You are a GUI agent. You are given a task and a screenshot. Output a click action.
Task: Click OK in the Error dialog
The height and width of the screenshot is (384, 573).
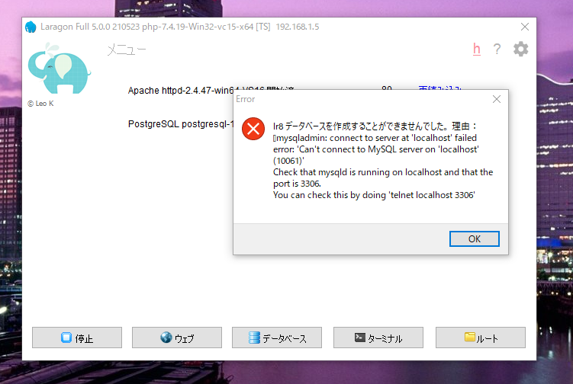point(475,238)
